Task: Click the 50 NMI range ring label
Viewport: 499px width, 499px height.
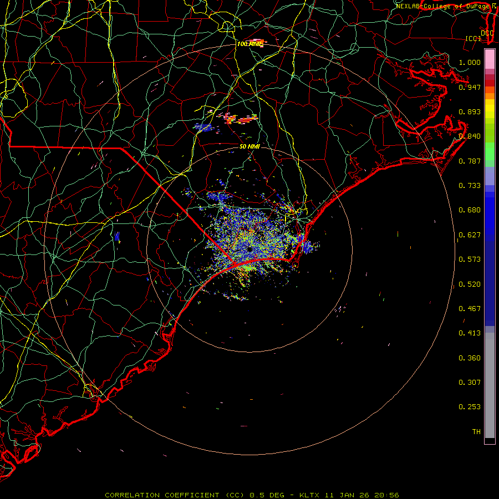Action: point(249,146)
